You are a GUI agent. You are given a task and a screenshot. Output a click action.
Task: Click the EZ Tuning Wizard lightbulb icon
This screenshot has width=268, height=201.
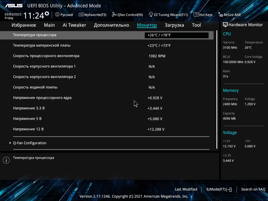pyautogui.click(x=151, y=15)
